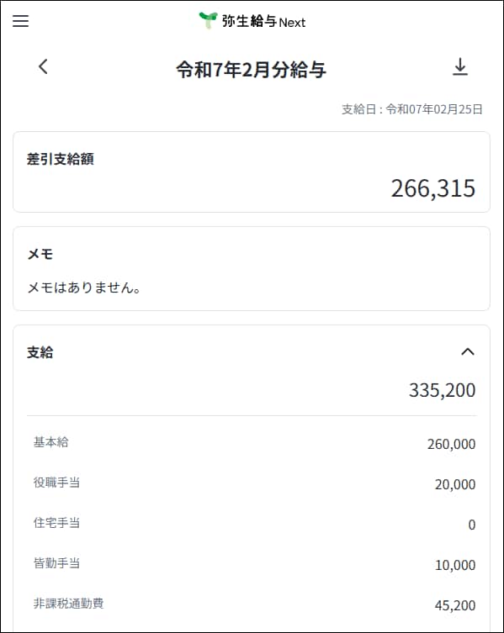Select the 役職手当 row
The height and width of the screenshot is (633, 504).
click(252, 483)
